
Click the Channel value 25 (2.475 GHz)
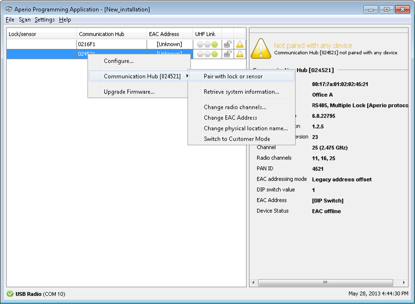(x=330, y=148)
